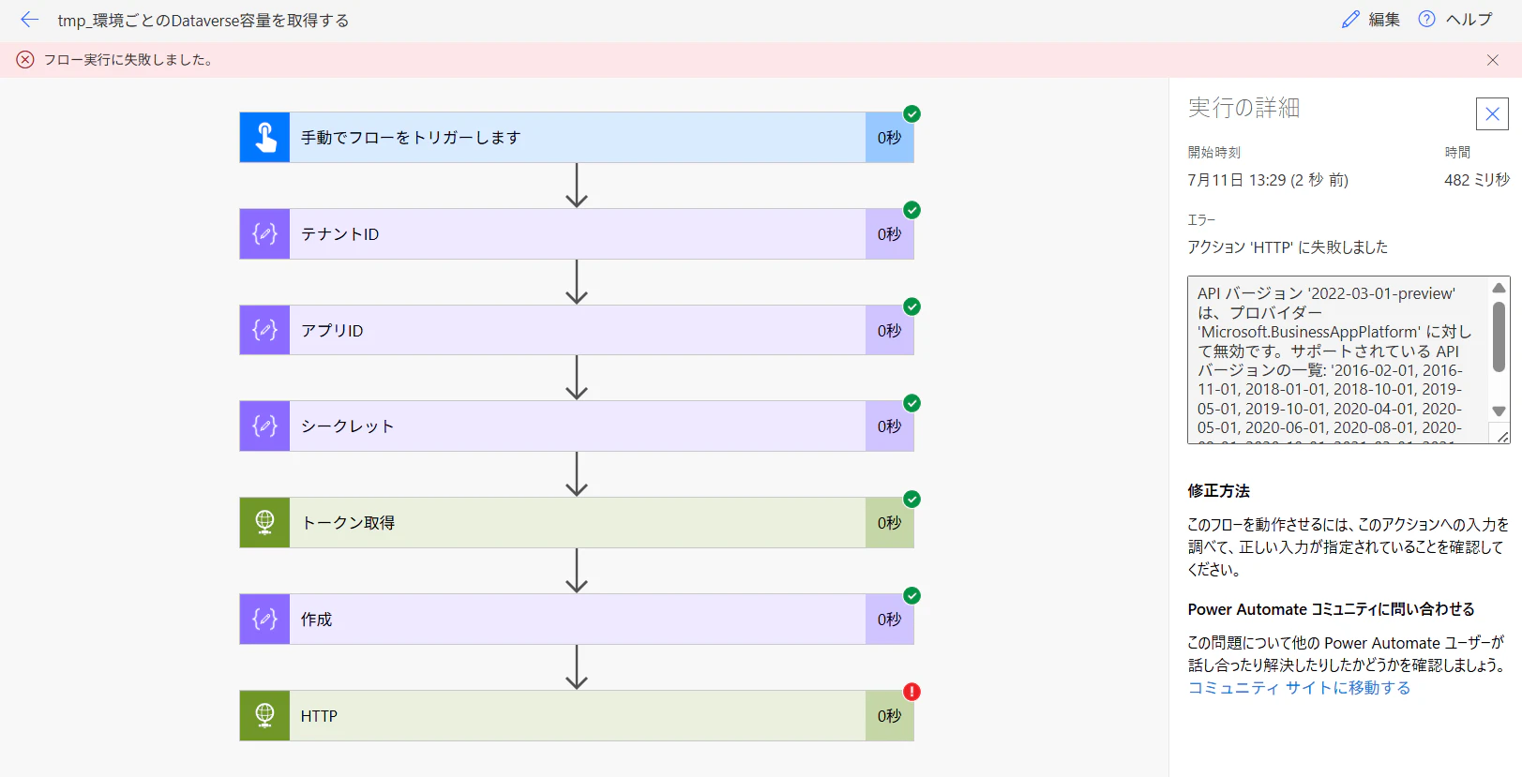Viewport: 1522px width, 777px height.
Task: Click the error message text box
Action: point(1341,360)
